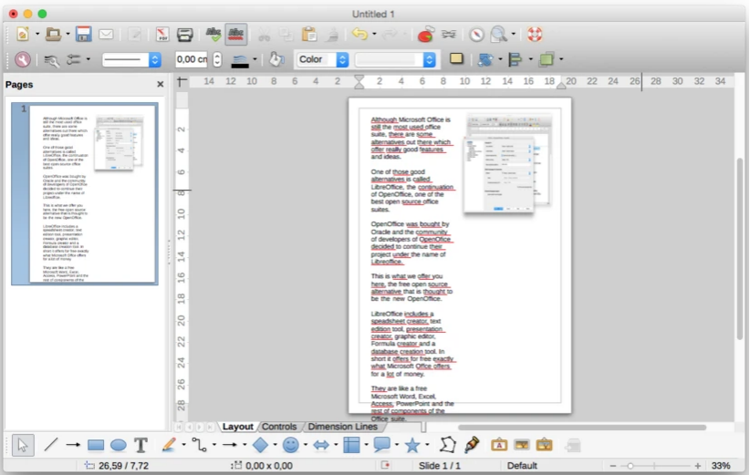750x475 pixels.
Task: Save the document with the floppy disk icon
Action: coord(83,34)
